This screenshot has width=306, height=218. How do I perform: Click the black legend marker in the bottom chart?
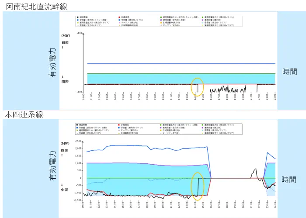coord(78,125)
